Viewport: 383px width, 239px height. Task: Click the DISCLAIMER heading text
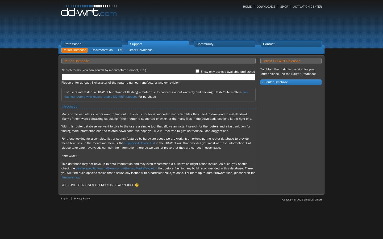click(x=69, y=156)
